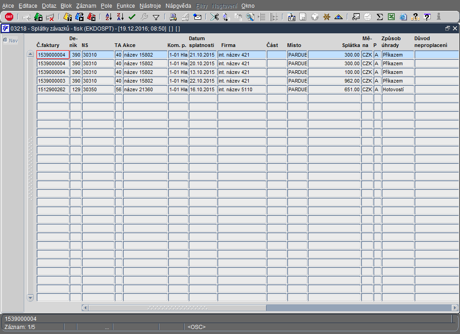This screenshot has height=334, width=460.
Task: Open the Editace menu
Action: (28, 6)
